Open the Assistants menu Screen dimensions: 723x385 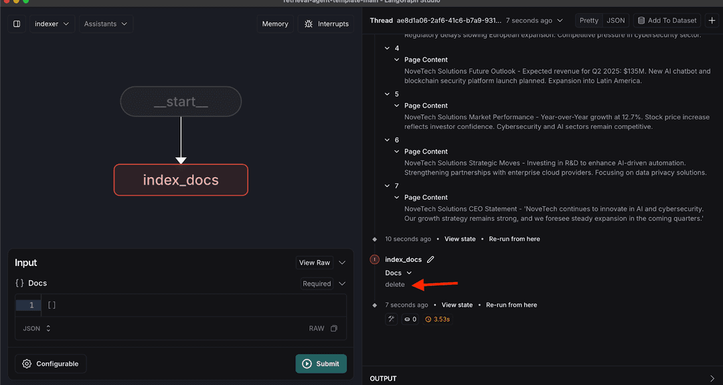point(105,24)
